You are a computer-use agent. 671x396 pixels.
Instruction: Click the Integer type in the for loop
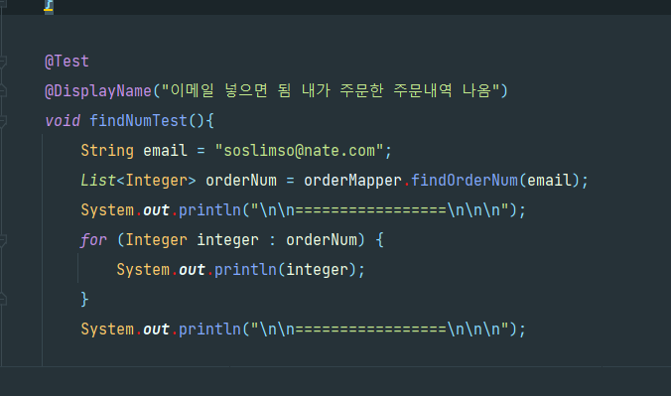point(156,240)
